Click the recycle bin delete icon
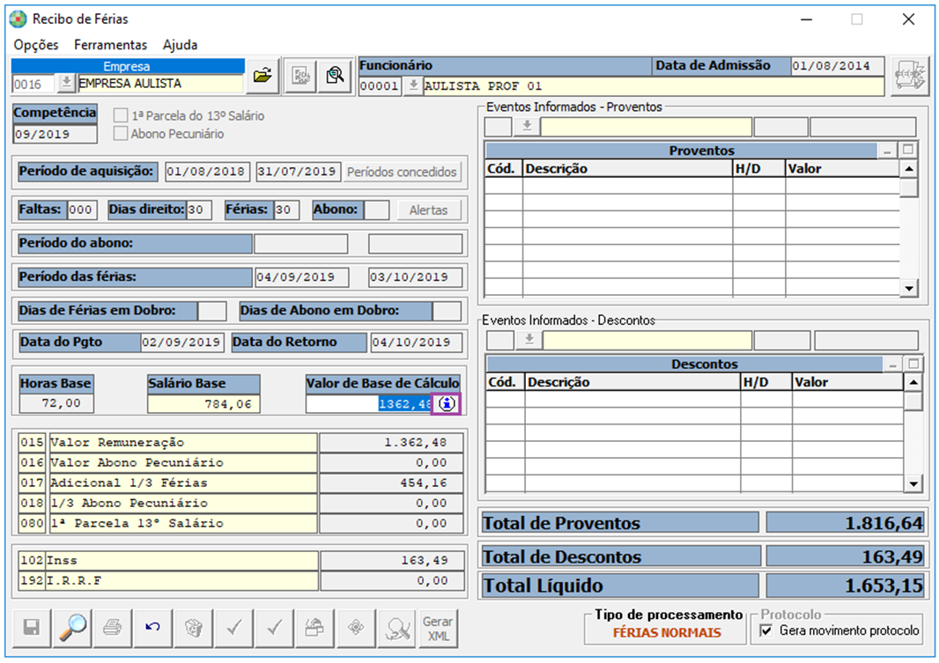Screen dimensions: 939x663 (x=194, y=628)
